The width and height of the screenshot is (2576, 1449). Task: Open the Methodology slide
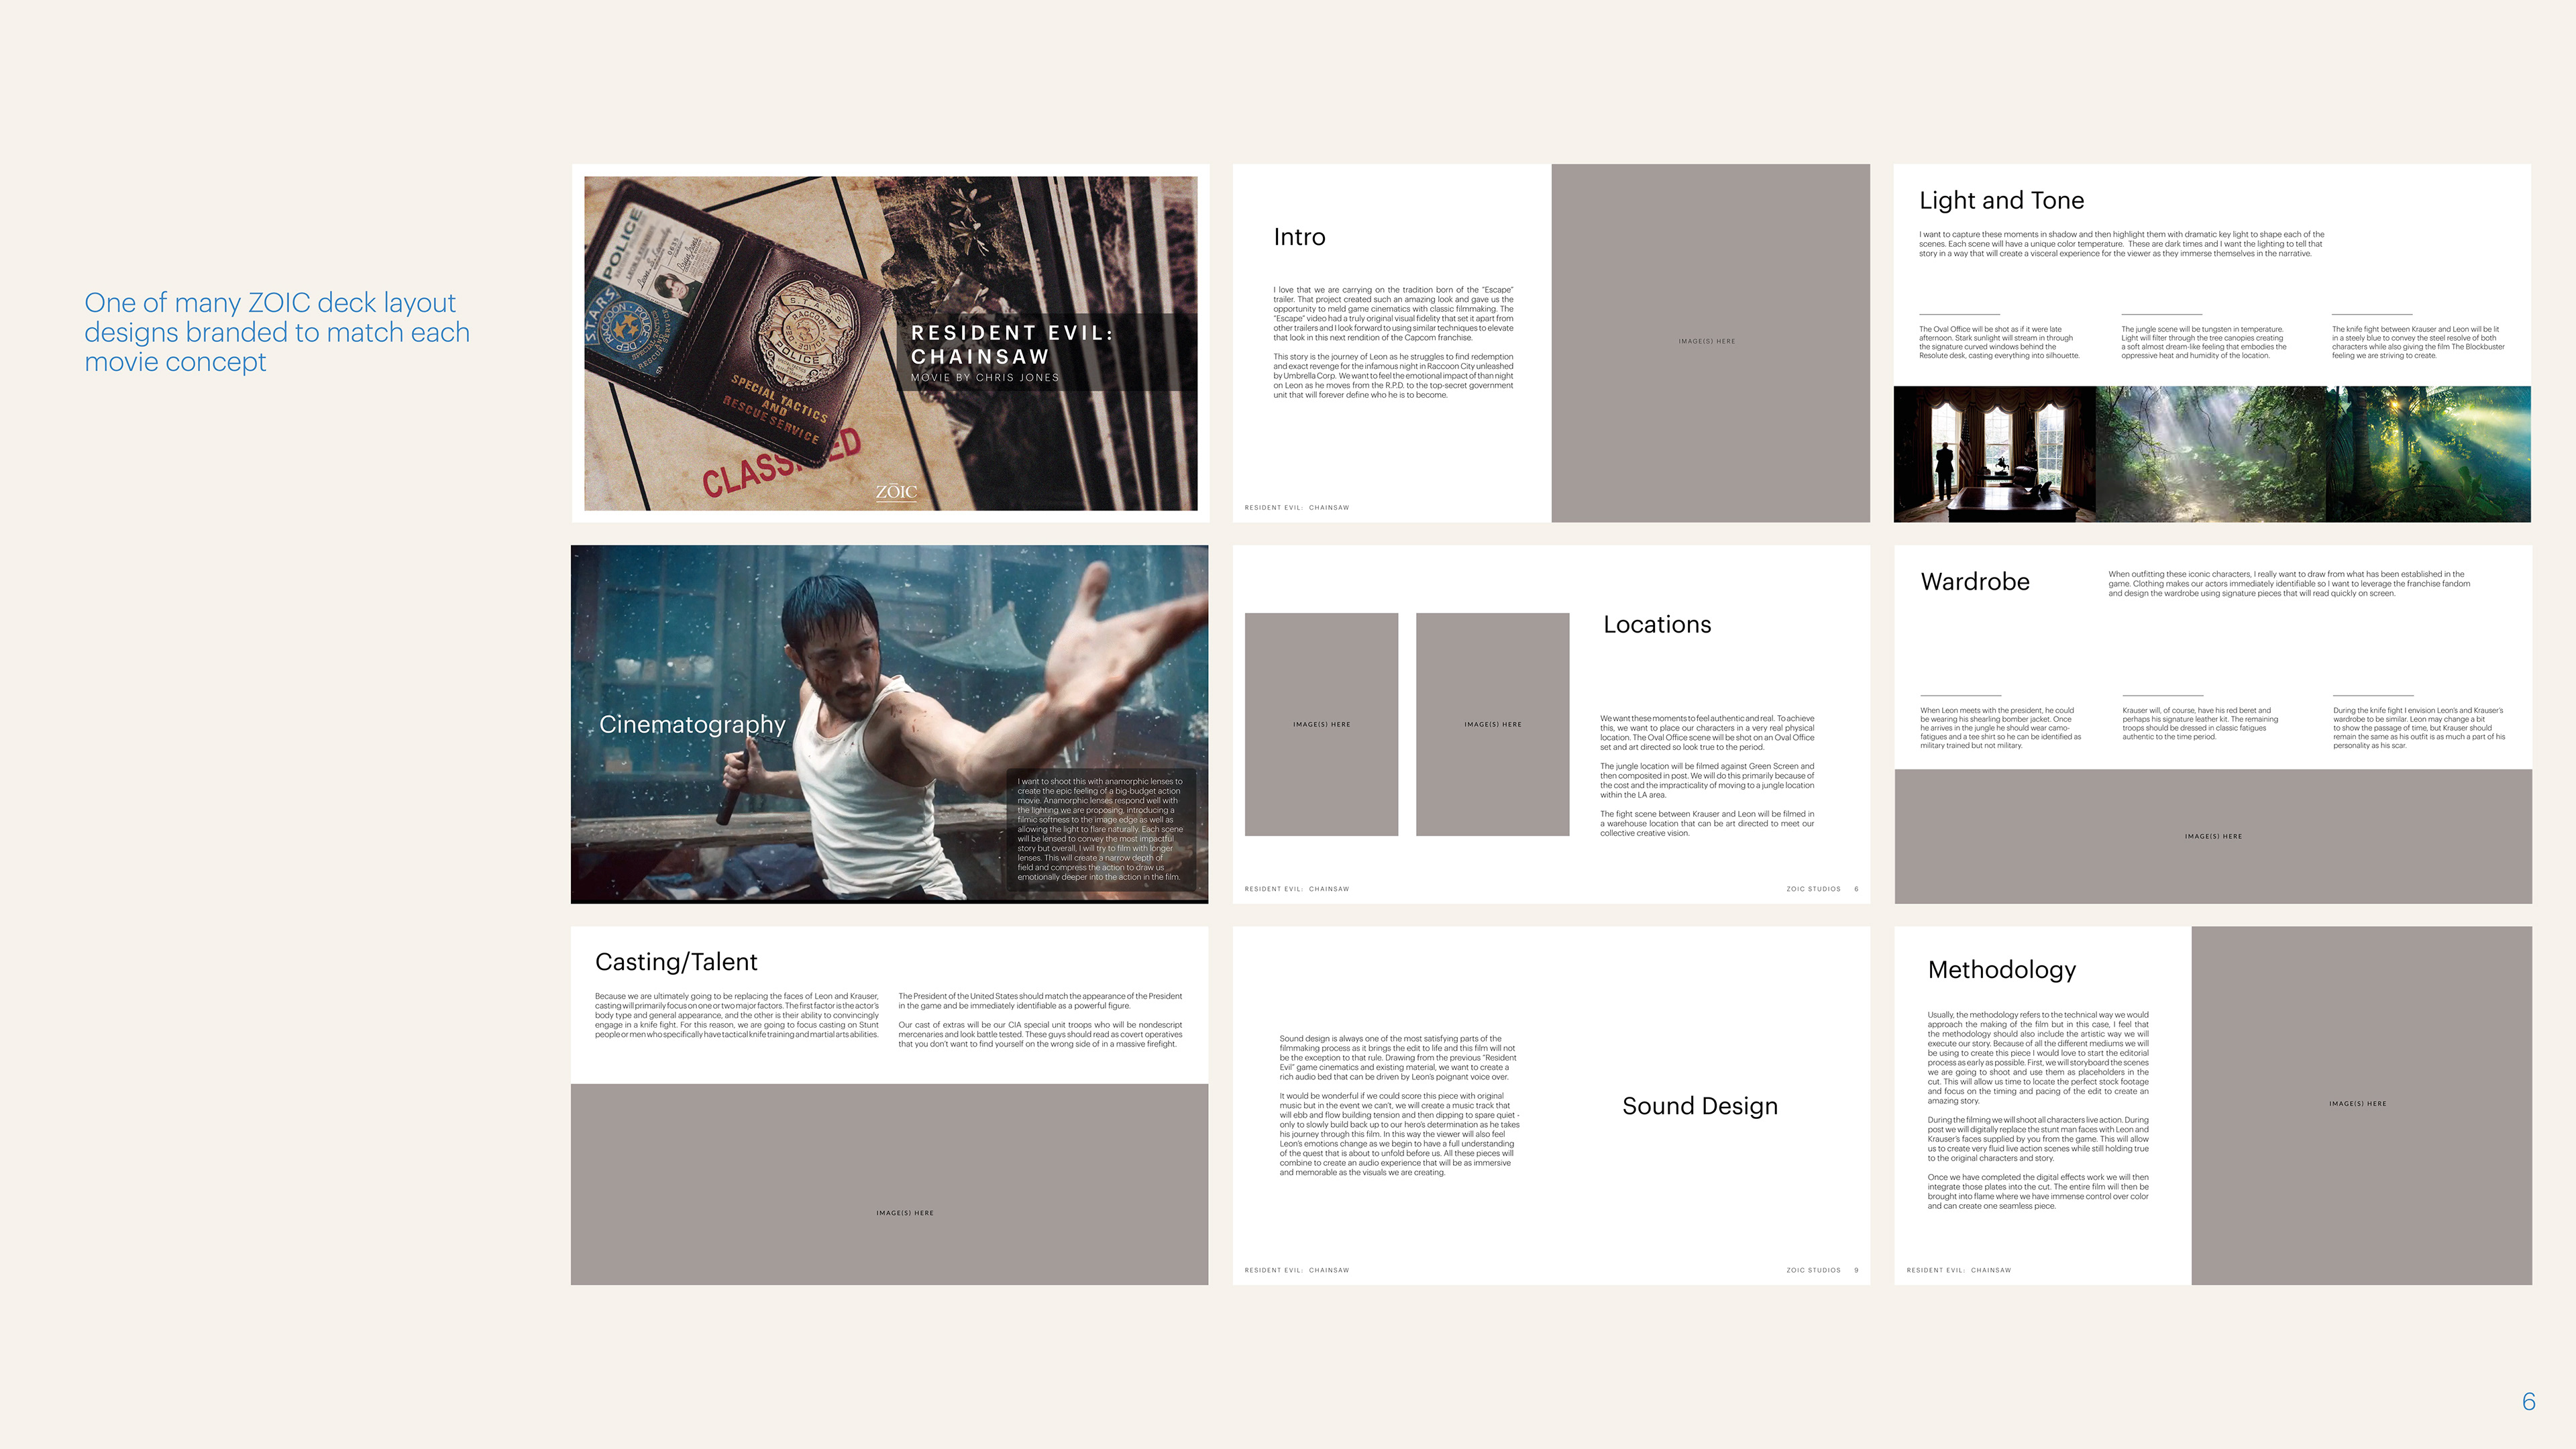[2001, 969]
